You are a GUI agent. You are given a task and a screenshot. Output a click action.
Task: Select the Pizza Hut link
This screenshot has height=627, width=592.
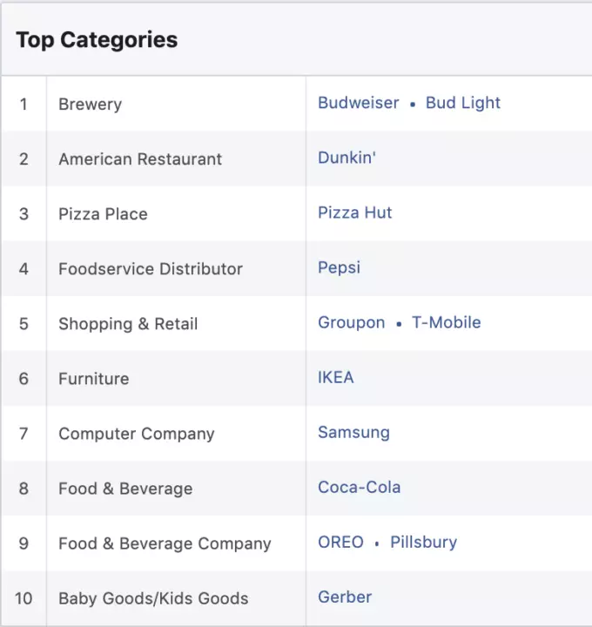354,212
